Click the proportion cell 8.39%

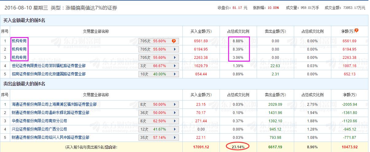238,49
